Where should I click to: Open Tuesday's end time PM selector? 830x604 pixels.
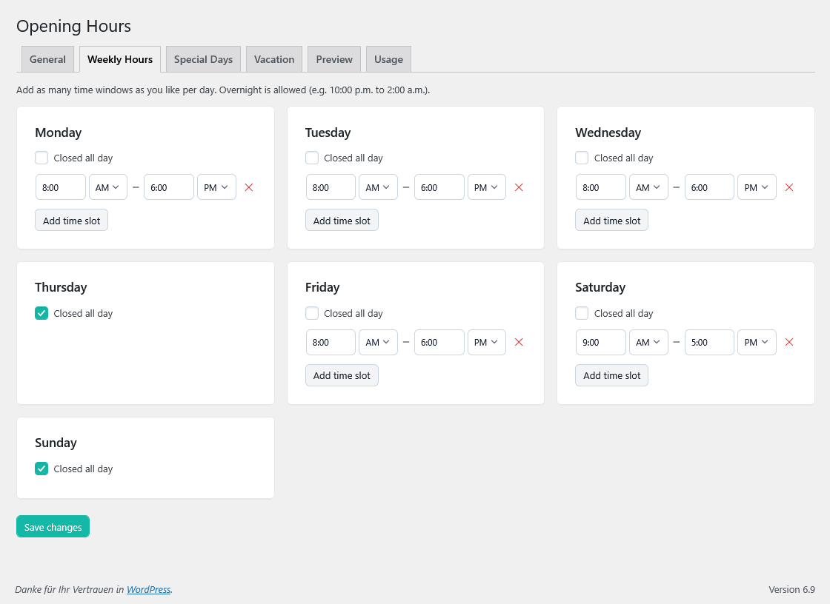[486, 187]
